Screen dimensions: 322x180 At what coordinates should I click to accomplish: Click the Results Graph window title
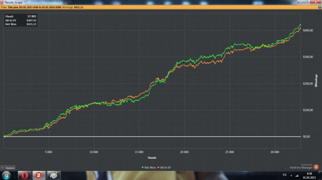[x=13, y=2]
